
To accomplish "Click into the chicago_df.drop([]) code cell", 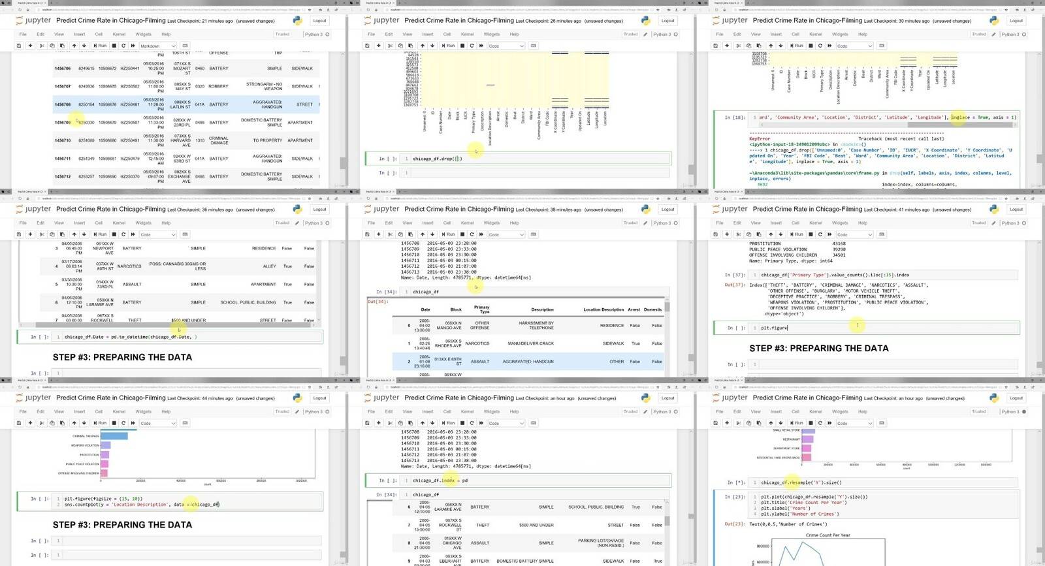I will [x=539, y=159].
